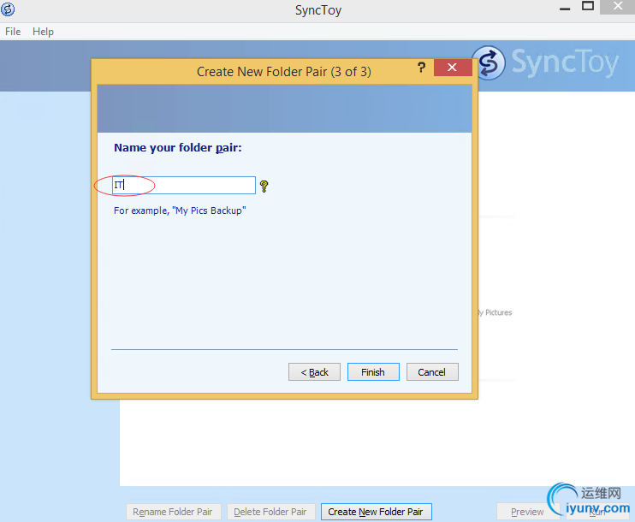
Task: Click the 'For example, "My Pics Backup"' text
Action: coord(180,211)
